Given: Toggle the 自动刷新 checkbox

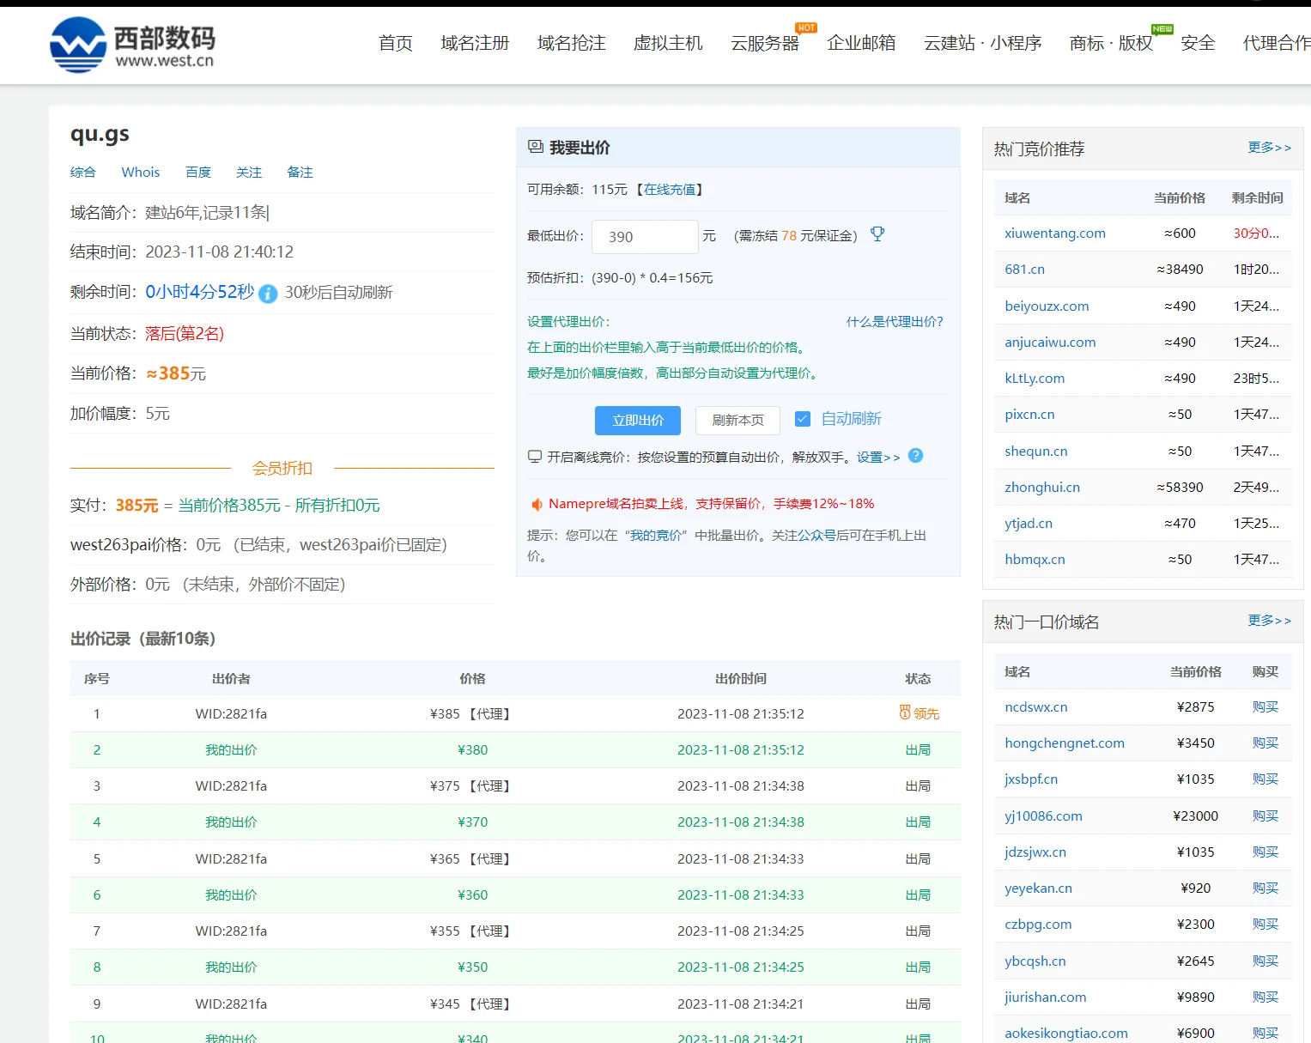Looking at the screenshot, I should 803,419.
